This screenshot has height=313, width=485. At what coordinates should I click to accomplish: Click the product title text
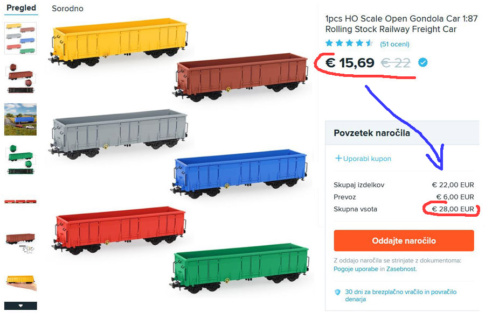pyautogui.click(x=401, y=24)
